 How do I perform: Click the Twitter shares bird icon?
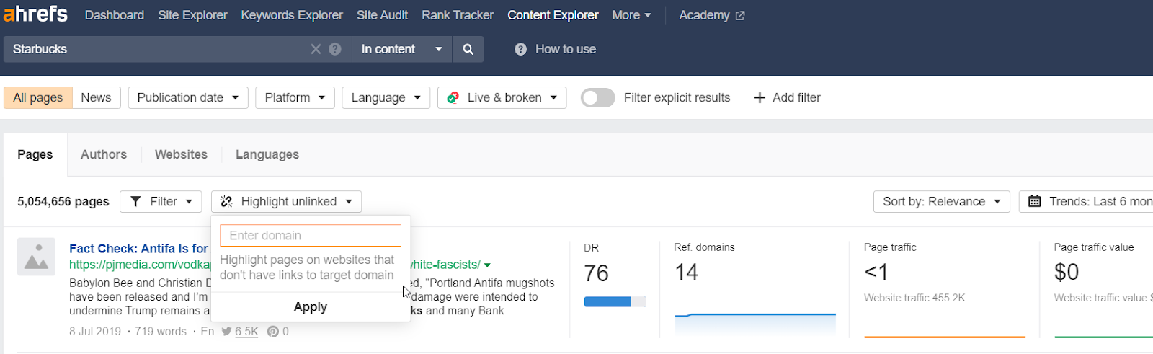tap(226, 332)
